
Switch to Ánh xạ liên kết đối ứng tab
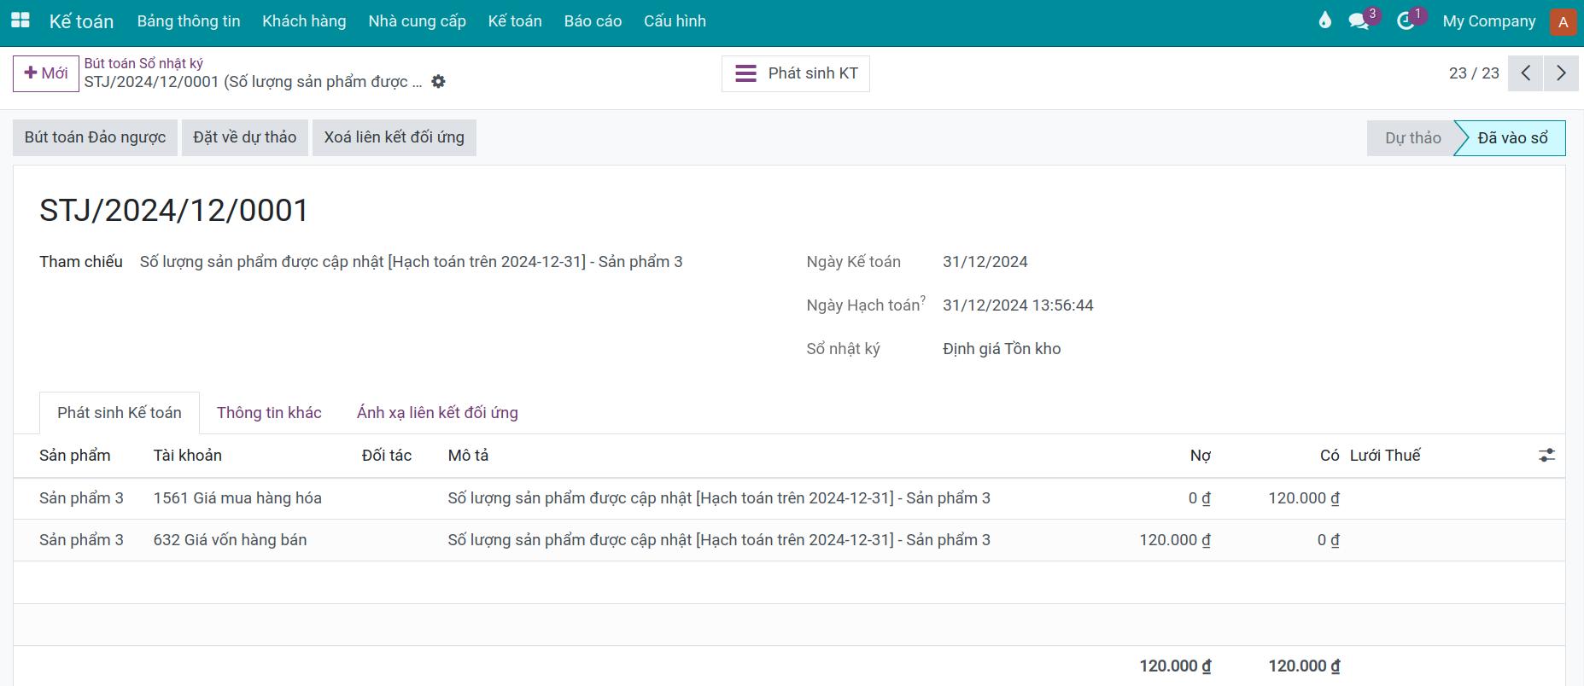[437, 413]
